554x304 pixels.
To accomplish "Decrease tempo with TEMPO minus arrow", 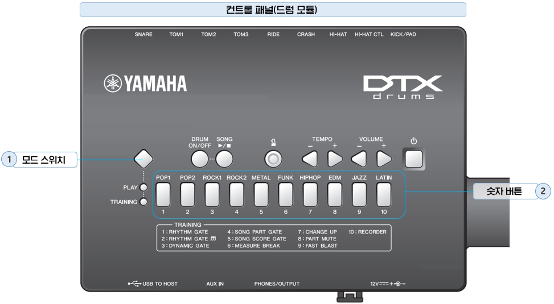I will [x=310, y=159].
